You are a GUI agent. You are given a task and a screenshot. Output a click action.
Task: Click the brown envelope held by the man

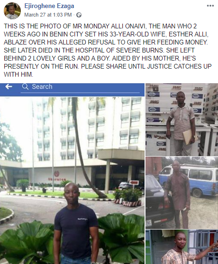(x=189, y=136)
